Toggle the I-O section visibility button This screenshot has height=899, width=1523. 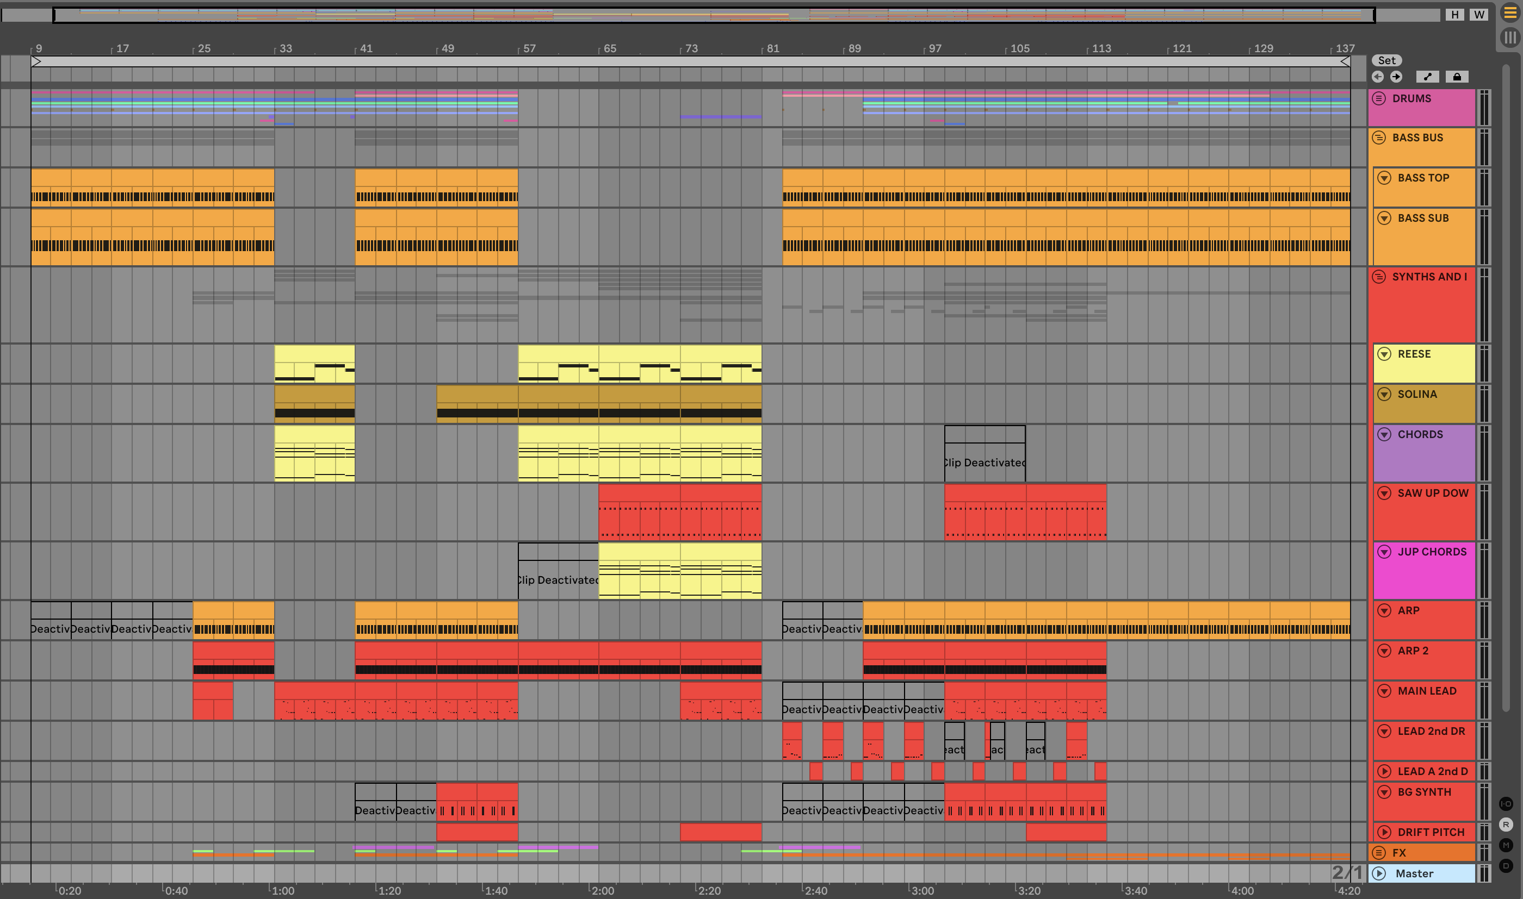[x=1506, y=804]
